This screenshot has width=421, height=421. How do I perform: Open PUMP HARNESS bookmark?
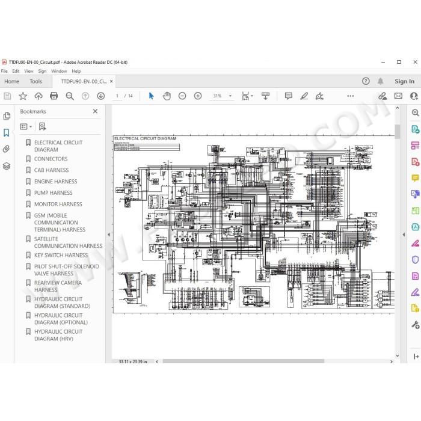[x=53, y=193]
